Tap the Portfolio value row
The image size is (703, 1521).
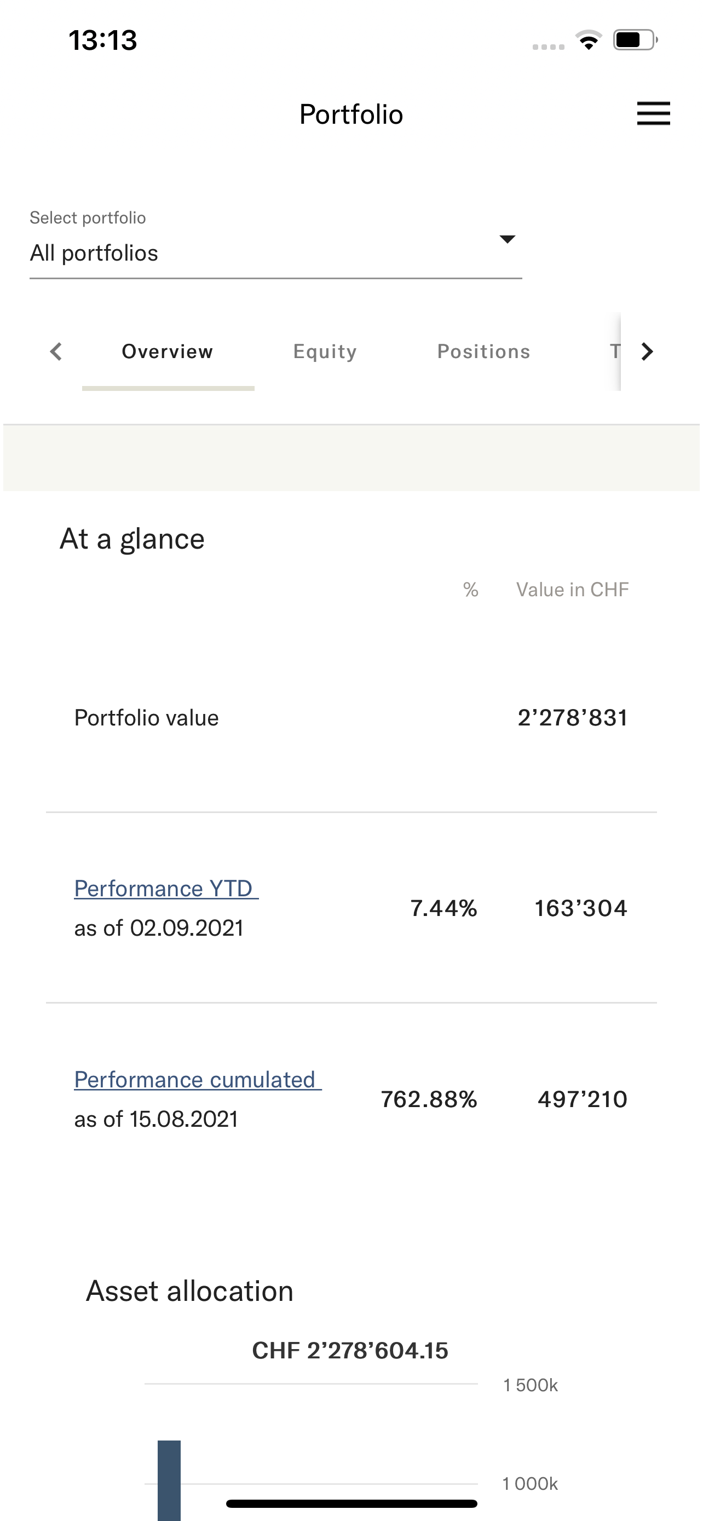(x=351, y=718)
